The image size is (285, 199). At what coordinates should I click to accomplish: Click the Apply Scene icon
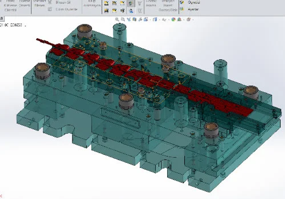[180, 19]
